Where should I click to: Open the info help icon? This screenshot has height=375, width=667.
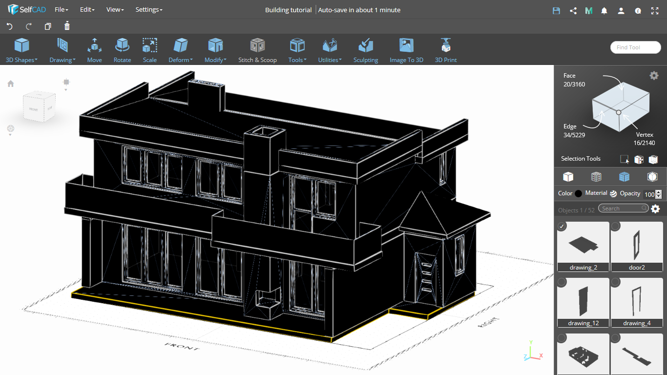638,11
